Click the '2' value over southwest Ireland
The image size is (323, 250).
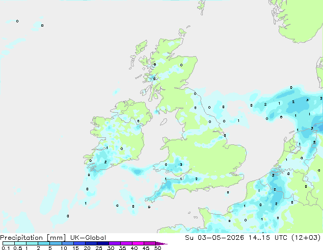(x=105, y=162)
